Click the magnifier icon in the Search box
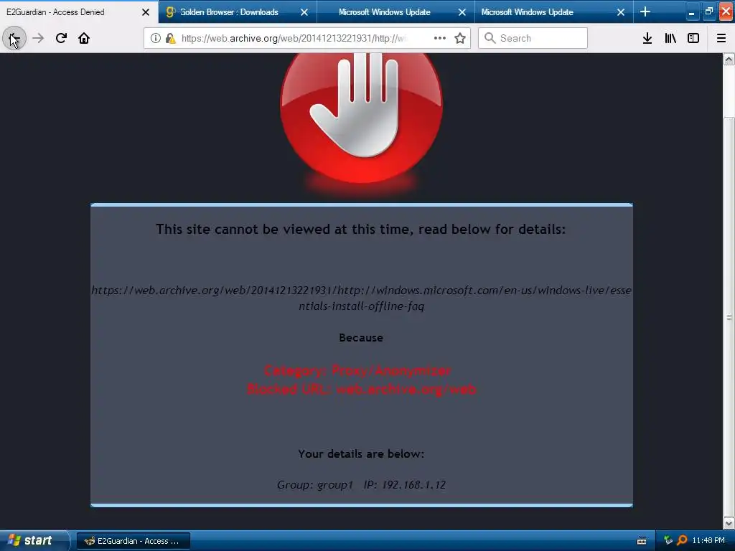Image resolution: width=735 pixels, height=551 pixels. pyautogui.click(x=490, y=38)
